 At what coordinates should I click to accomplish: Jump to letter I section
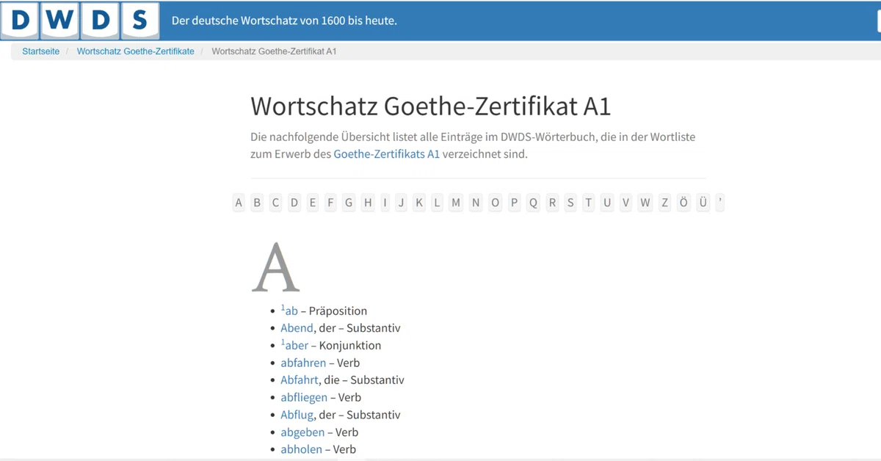(x=385, y=203)
